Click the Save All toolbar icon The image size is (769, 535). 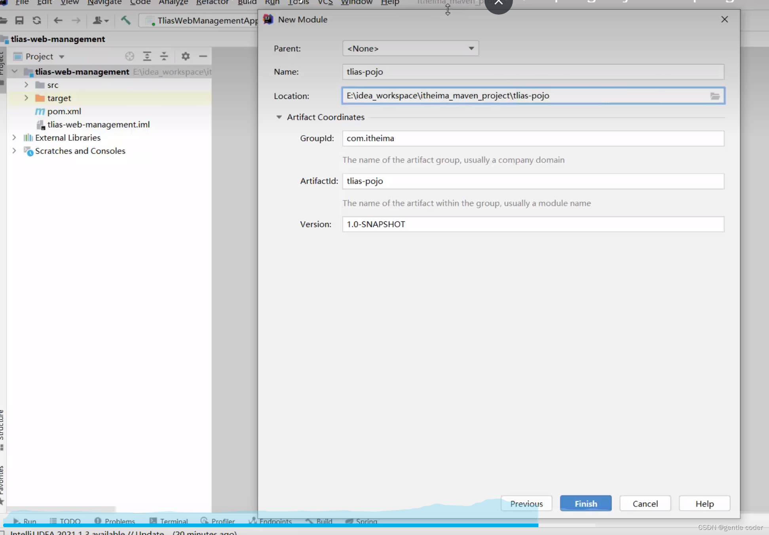click(x=19, y=20)
